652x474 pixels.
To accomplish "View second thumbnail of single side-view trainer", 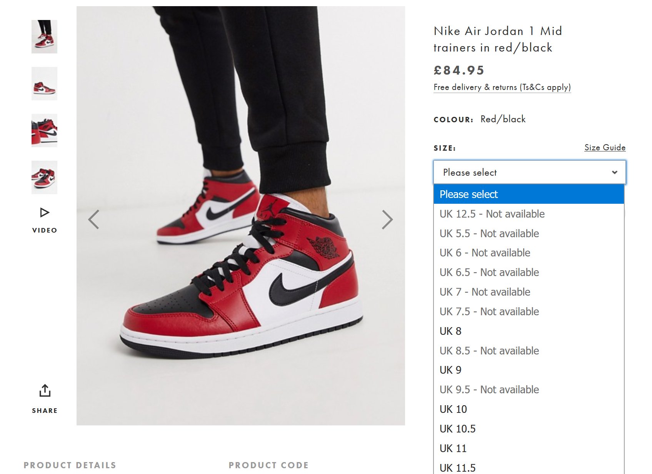I will tap(44, 83).
